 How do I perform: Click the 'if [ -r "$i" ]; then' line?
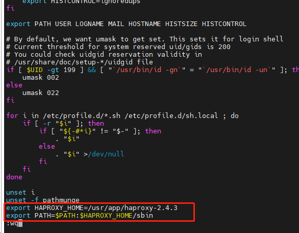click(x=63, y=123)
